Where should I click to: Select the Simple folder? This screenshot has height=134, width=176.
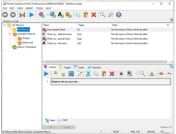26,38
